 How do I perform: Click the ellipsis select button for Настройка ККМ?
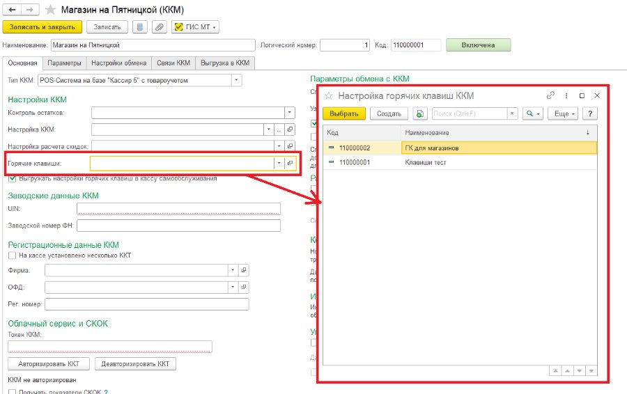click(279, 129)
